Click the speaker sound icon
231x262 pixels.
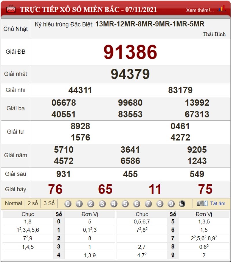pyautogui.click(x=202, y=203)
